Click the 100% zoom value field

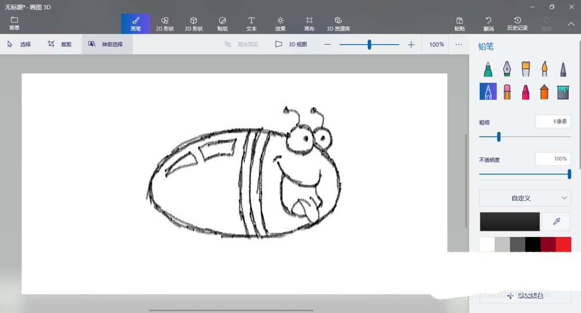(436, 45)
